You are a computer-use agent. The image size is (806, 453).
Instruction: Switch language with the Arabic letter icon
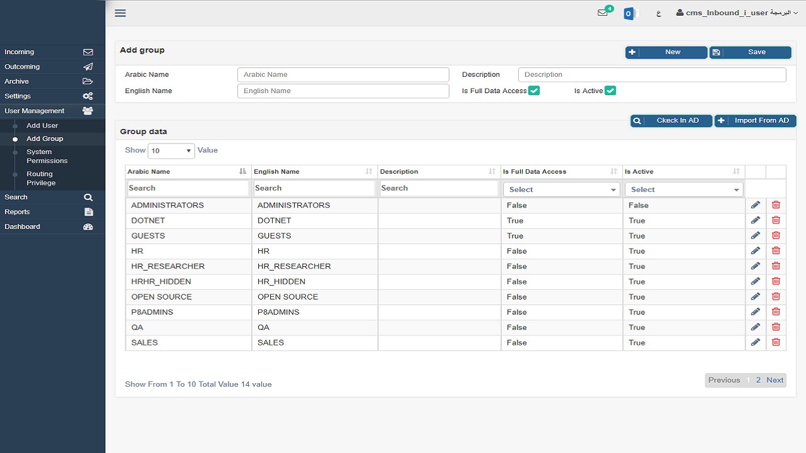659,13
